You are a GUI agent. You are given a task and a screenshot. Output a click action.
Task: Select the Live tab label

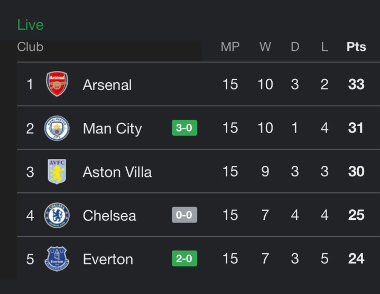(30, 25)
